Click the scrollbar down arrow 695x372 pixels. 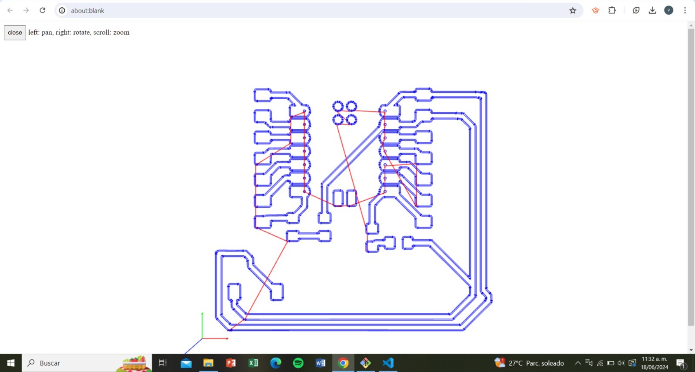(x=691, y=350)
